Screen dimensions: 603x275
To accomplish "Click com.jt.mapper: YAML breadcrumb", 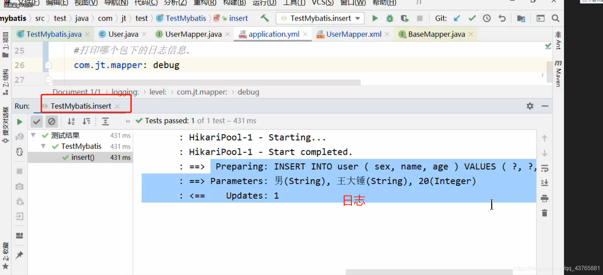I will coord(202,92).
